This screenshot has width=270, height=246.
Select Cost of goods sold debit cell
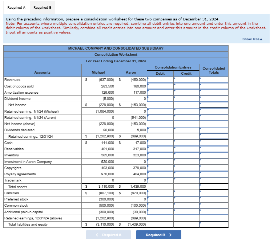(160, 86)
